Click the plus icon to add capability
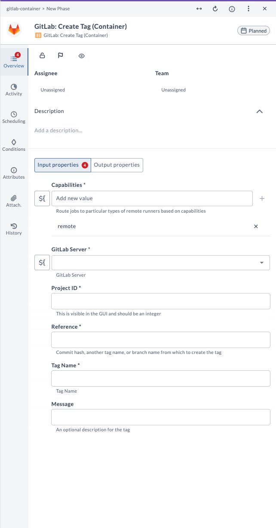Viewport: 276px width, 528px height. pyautogui.click(x=262, y=198)
